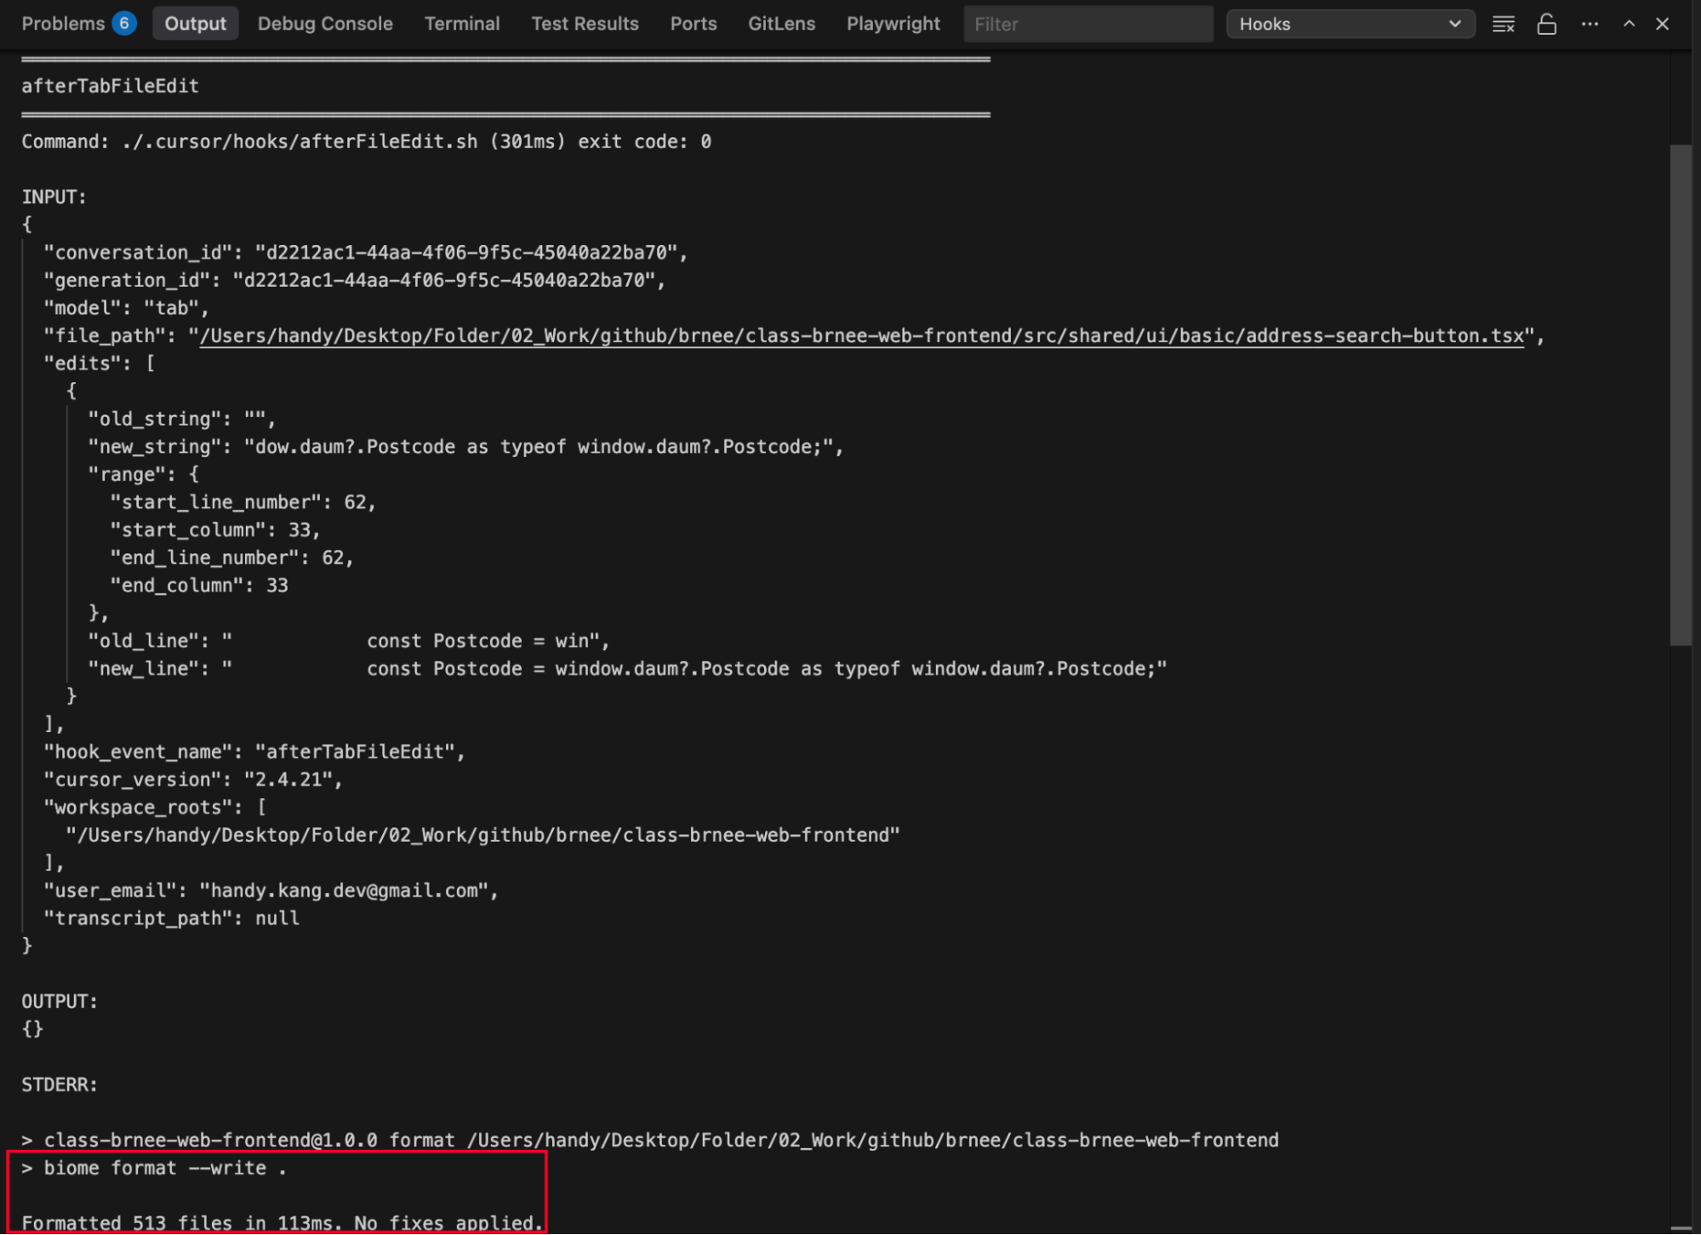Close the bottom panel with X icon
This screenshot has width=1701, height=1235.
[x=1661, y=24]
